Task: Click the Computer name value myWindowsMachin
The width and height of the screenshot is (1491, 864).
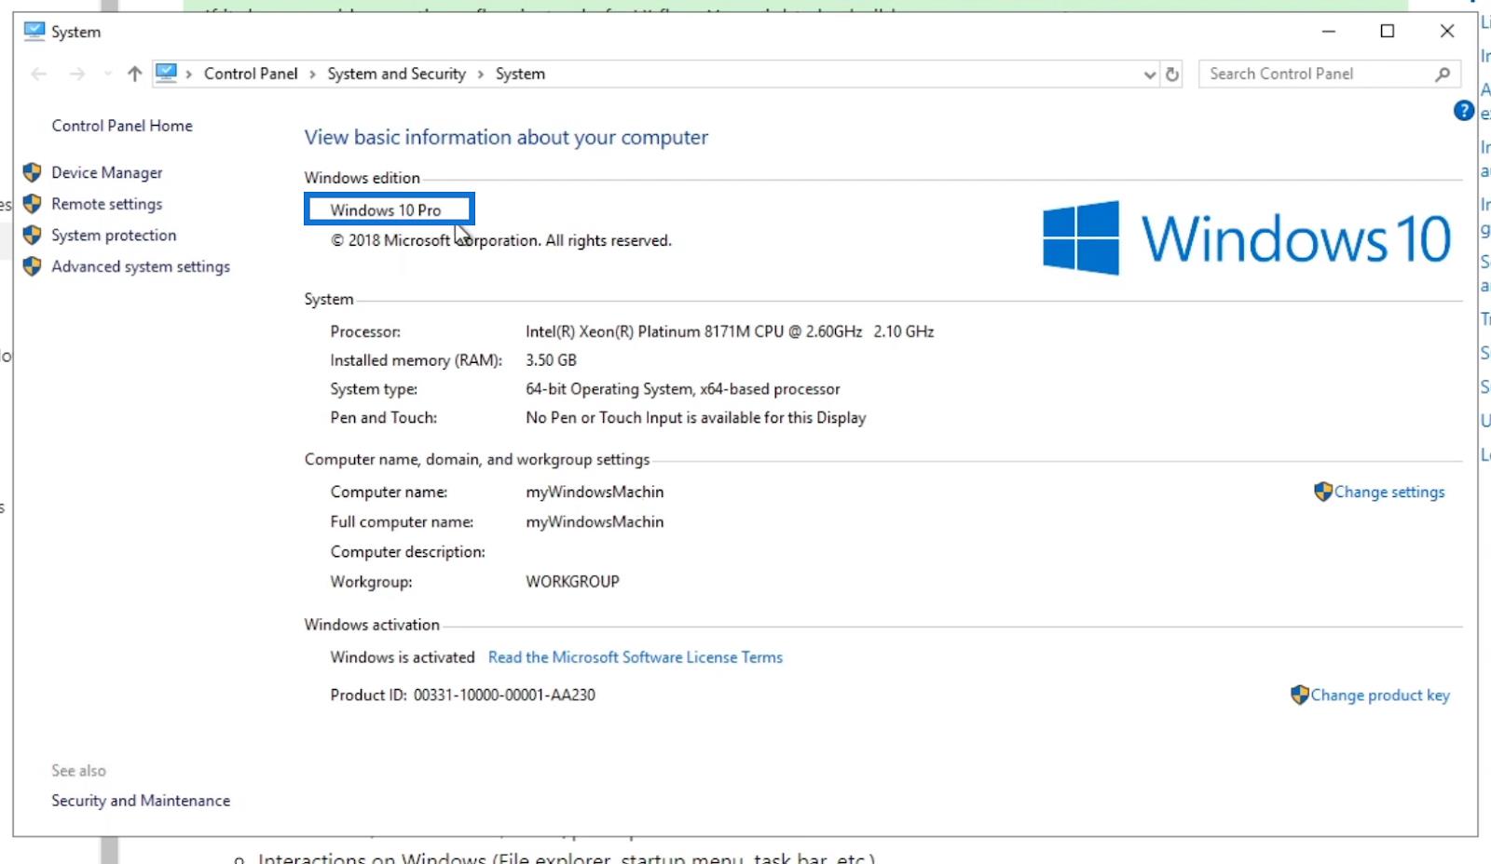Action: pos(595,492)
